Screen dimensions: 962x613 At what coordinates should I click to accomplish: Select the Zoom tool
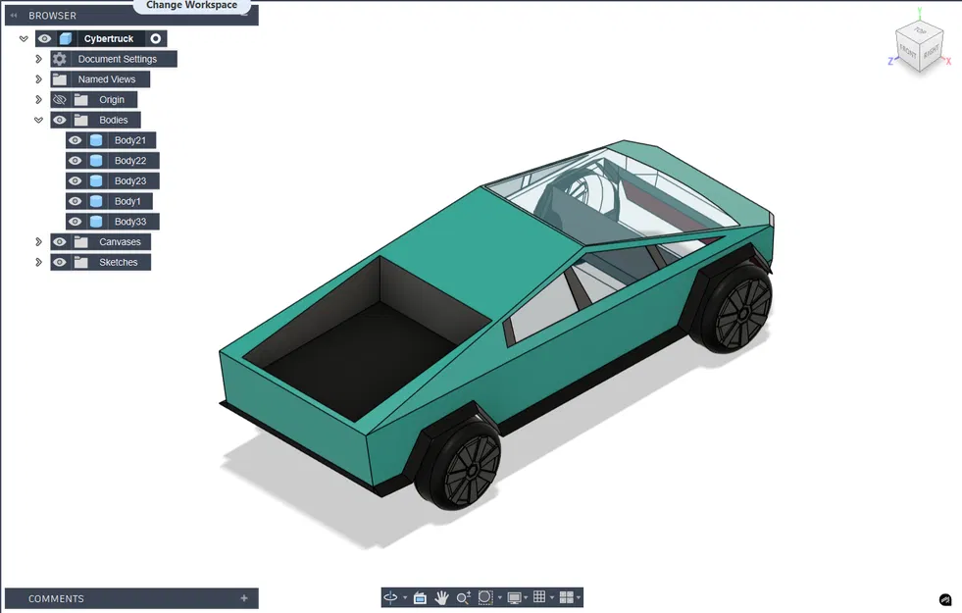click(x=464, y=597)
